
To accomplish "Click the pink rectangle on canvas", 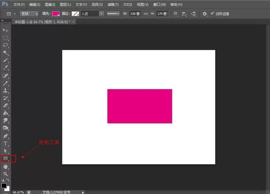I will tap(139, 106).
